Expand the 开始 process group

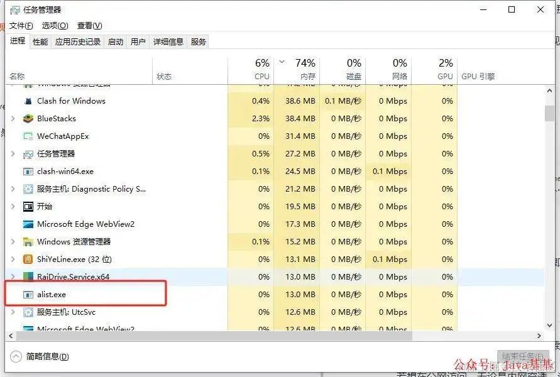(x=13, y=206)
